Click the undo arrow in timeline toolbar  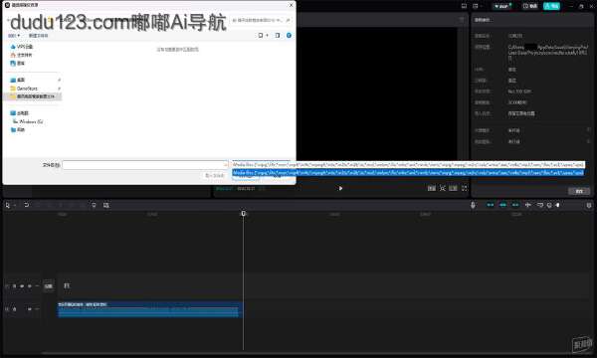tap(26, 205)
